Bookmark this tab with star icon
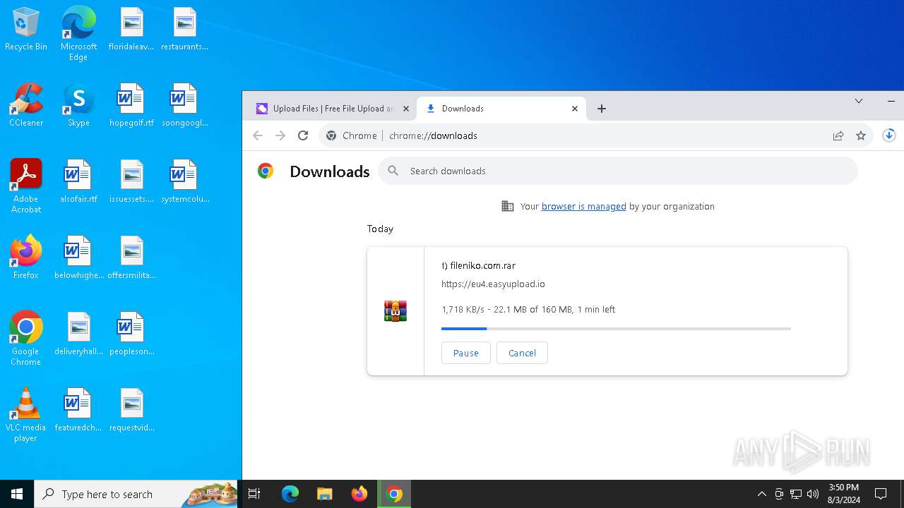This screenshot has width=904, height=508. pos(861,135)
